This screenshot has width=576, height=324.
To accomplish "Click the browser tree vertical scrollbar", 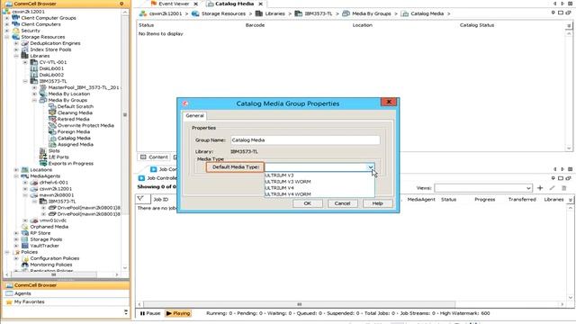I will (125, 114).
